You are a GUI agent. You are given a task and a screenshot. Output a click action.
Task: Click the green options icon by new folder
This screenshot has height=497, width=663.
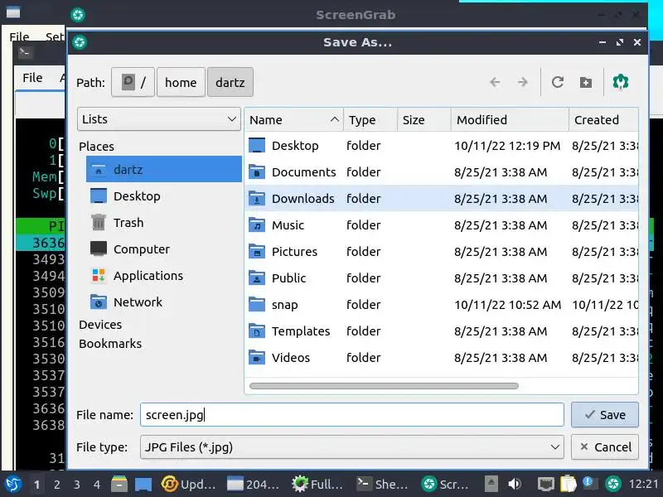tap(620, 82)
